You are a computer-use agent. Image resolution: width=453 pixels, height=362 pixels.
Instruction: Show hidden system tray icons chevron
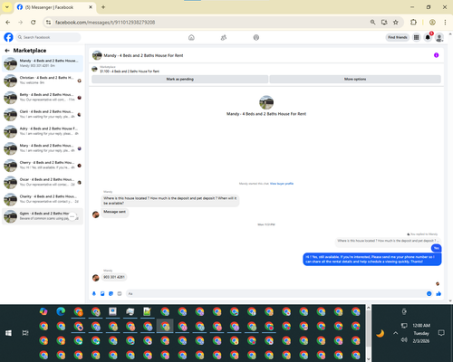395,333
